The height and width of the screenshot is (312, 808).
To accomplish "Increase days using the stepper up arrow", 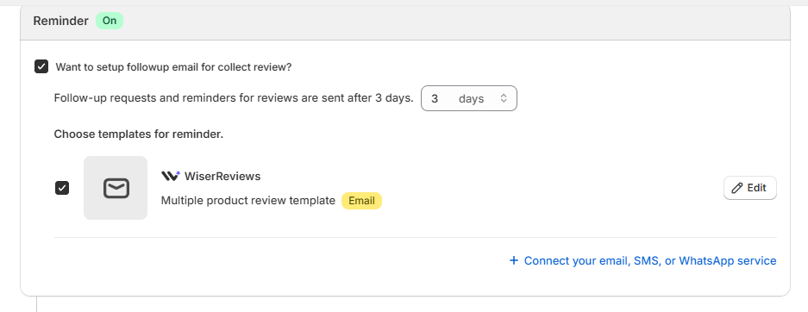I will [504, 95].
